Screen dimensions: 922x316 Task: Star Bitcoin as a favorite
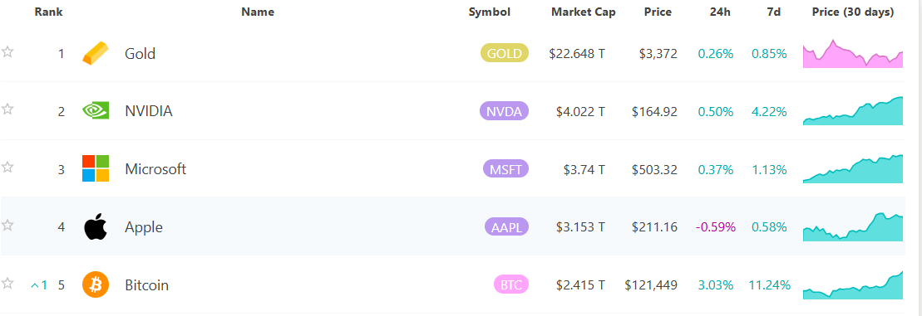click(x=7, y=284)
